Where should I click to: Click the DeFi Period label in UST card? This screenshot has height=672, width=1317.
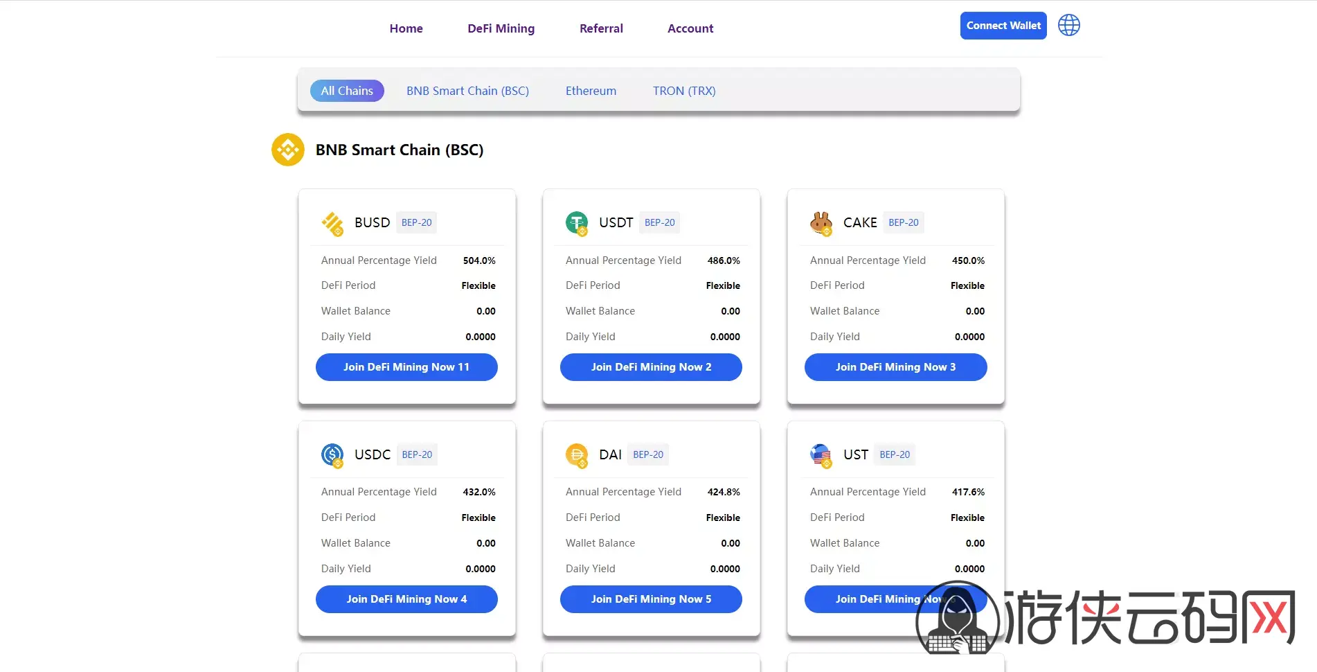click(837, 518)
